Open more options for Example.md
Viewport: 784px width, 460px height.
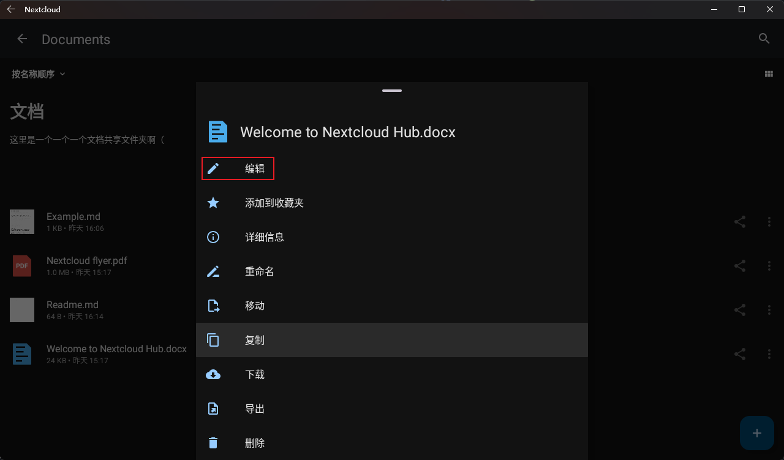pyautogui.click(x=769, y=222)
